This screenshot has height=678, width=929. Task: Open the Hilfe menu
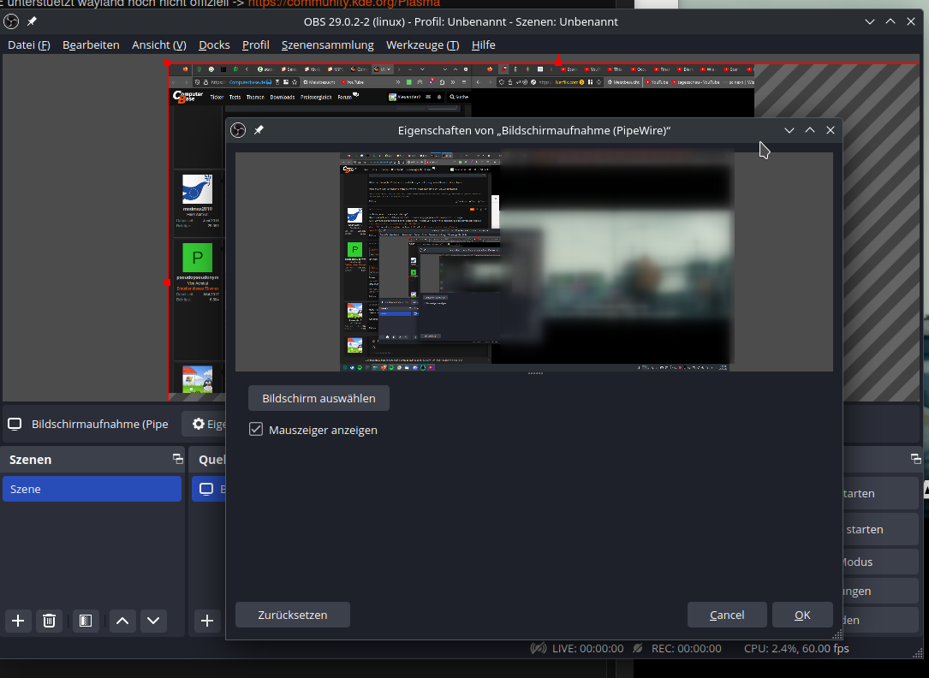pyautogui.click(x=484, y=45)
